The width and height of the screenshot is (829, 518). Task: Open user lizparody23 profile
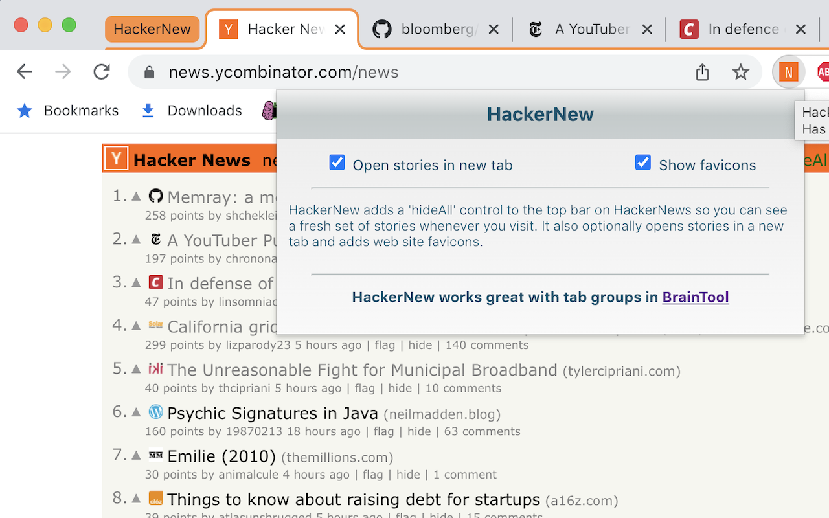[x=258, y=345]
